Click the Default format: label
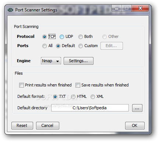Image resolution: width=159 pixels, height=142 pixels. [x=31, y=96]
